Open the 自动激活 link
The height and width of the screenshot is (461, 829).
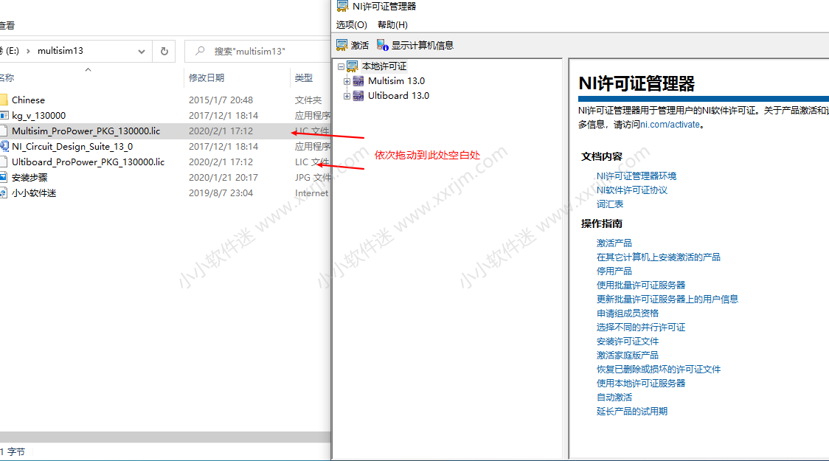click(x=614, y=398)
